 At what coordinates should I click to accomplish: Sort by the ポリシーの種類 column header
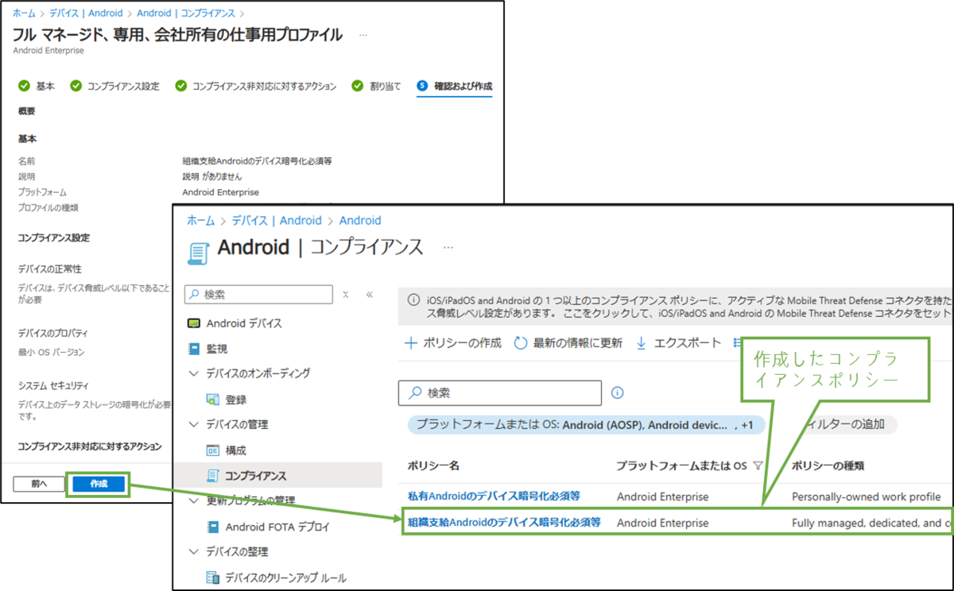828,465
